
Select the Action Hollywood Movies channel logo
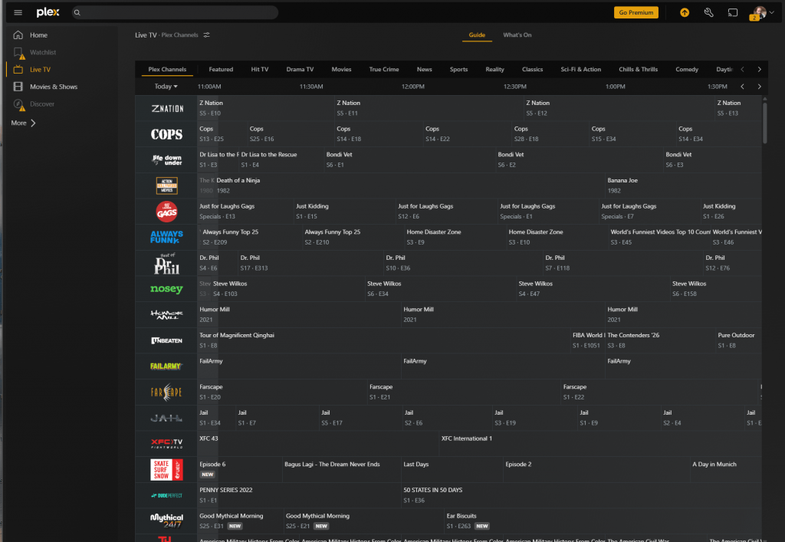coord(166,186)
